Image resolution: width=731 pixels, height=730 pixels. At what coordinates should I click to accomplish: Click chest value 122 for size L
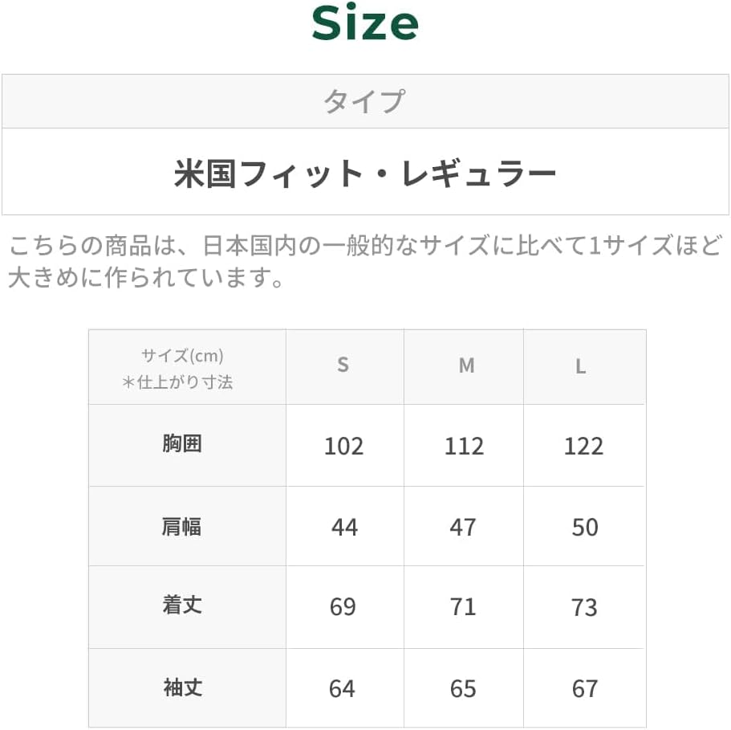coord(583,446)
